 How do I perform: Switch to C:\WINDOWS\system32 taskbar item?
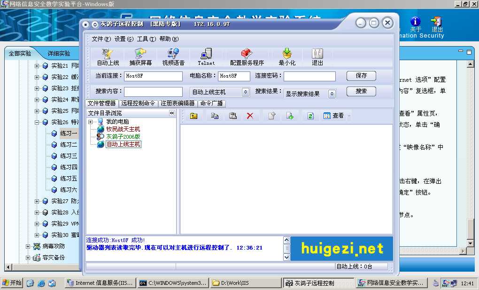(x=173, y=283)
